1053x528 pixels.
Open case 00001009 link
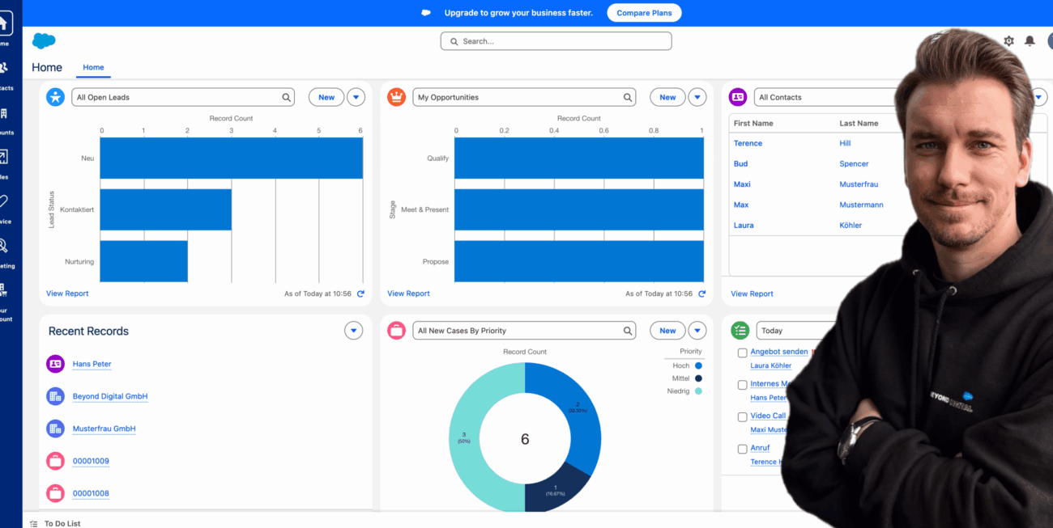point(91,461)
